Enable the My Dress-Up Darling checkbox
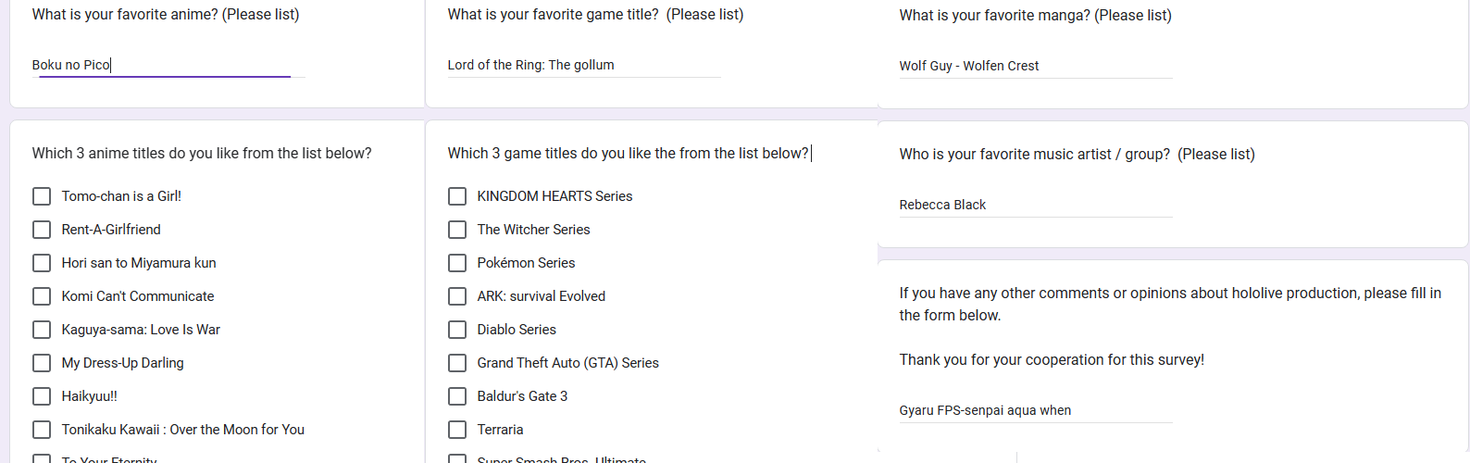Screen dimensions: 1470x463 coord(42,363)
